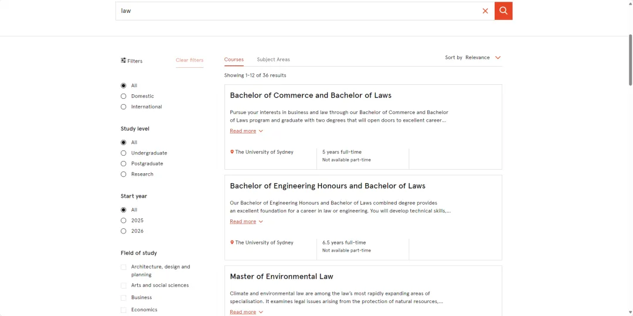Image resolution: width=633 pixels, height=316 pixels.
Task: Check Architecture, design and planning
Action: pos(124,267)
